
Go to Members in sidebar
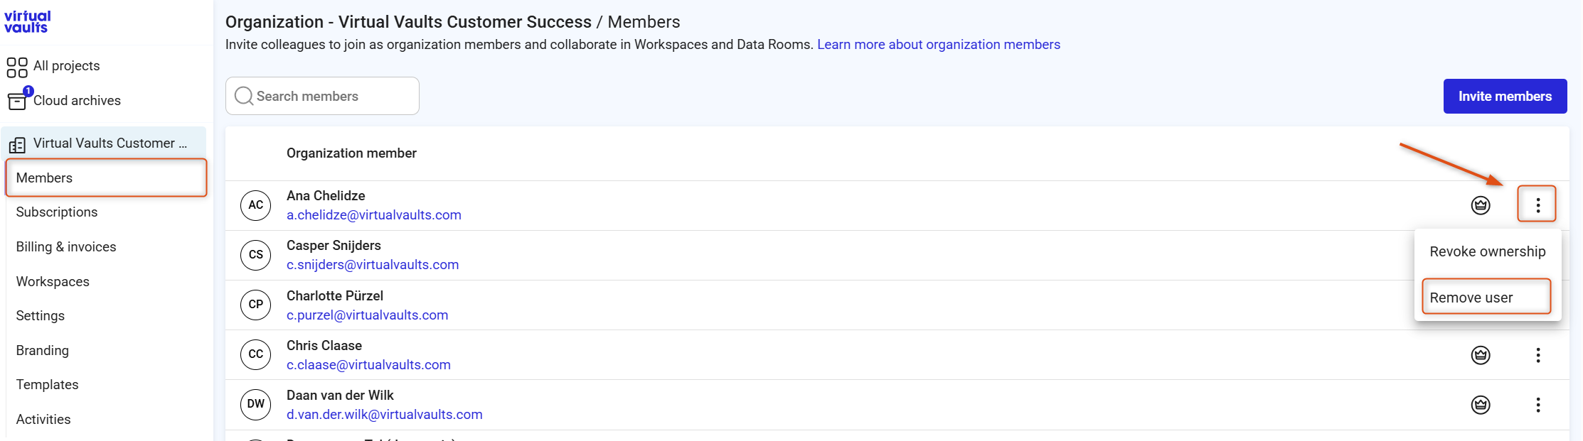click(106, 178)
